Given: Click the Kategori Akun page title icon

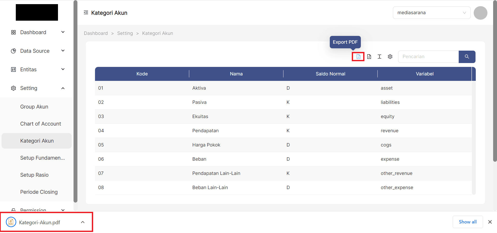Looking at the screenshot, I should click(86, 12).
